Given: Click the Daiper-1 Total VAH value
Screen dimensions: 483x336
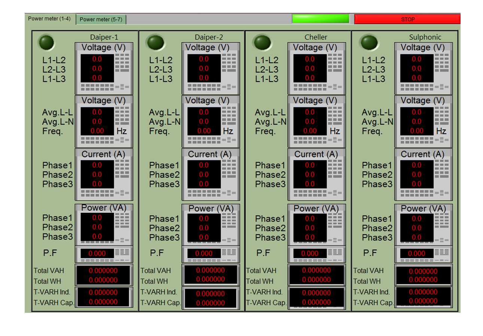Looking at the screenshot, I should [x=103, y=271].
